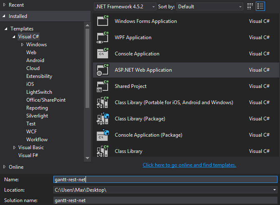Select the Windows Forms Application template
The width and height of the screenshot is (280, 205).
(x=146, y=21)
